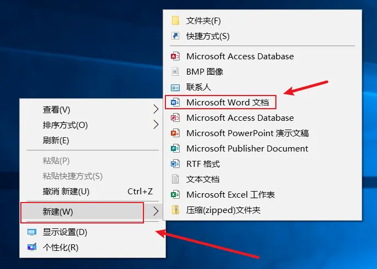Click the 压缩(zipped)文件夹 zip icon
Screen dimensions: 377x269
(175, 210)
